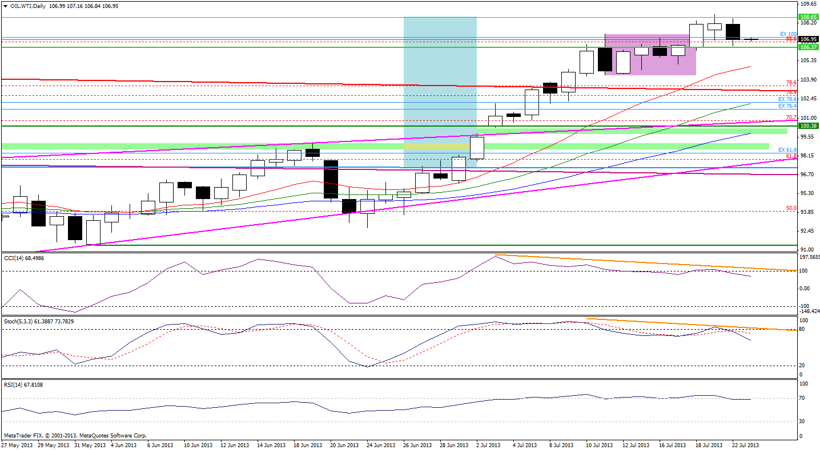Click the last candle near 106.95

pyautogui.click(x=751, y=39)
